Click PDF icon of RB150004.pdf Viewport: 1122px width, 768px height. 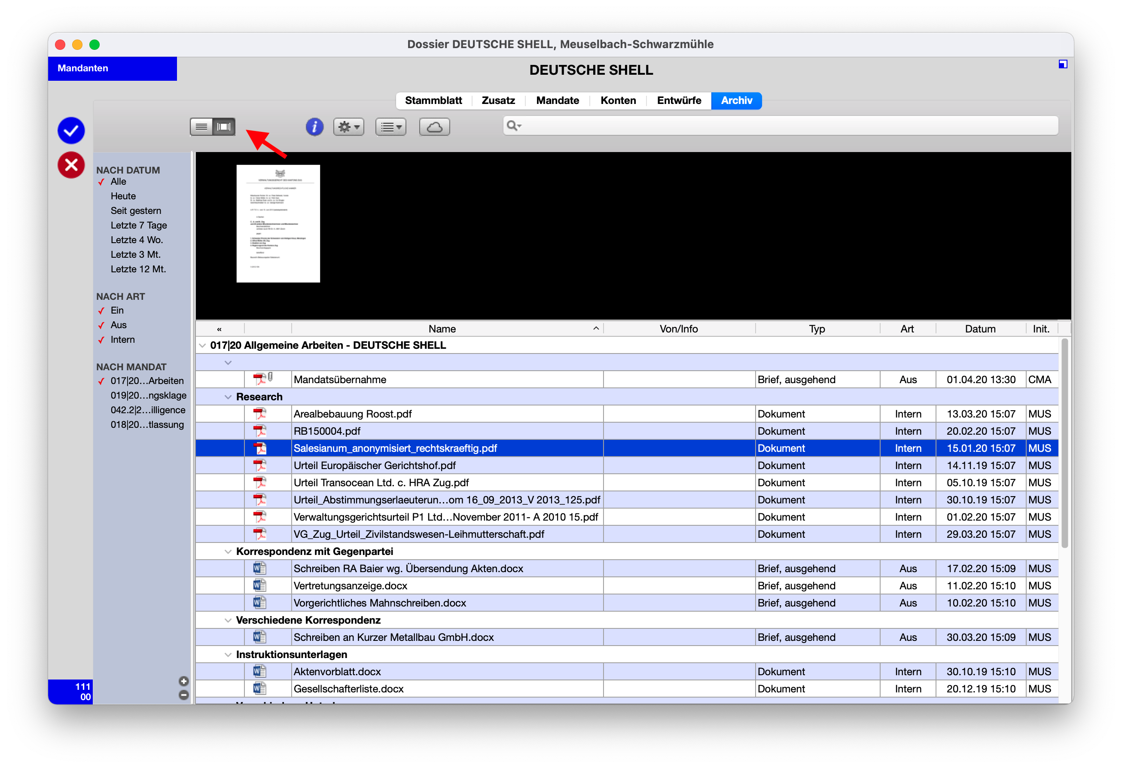pyautogui.click(x=260, y=431)
